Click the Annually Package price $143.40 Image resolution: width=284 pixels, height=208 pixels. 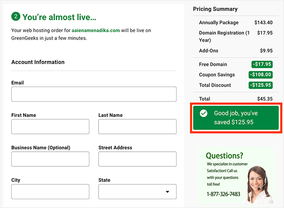pyautogui.click(x=263, y=23)
